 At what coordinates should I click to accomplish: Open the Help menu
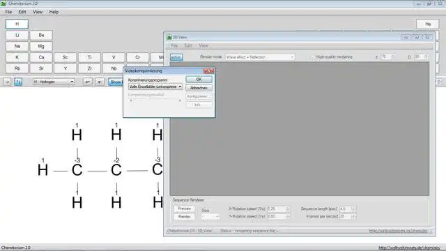point(54,12)
